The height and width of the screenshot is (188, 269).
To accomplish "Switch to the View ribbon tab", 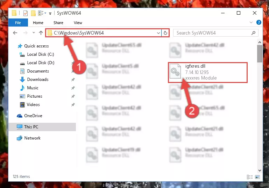I will coord(78,23).
